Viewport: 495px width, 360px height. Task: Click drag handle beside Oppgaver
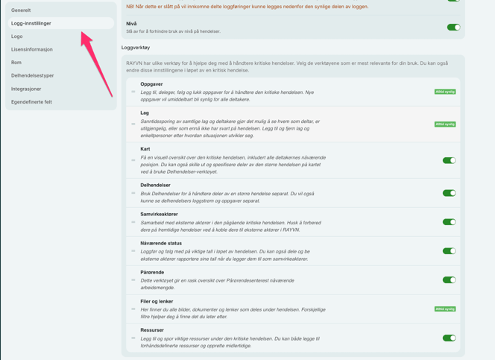[133, 92]
